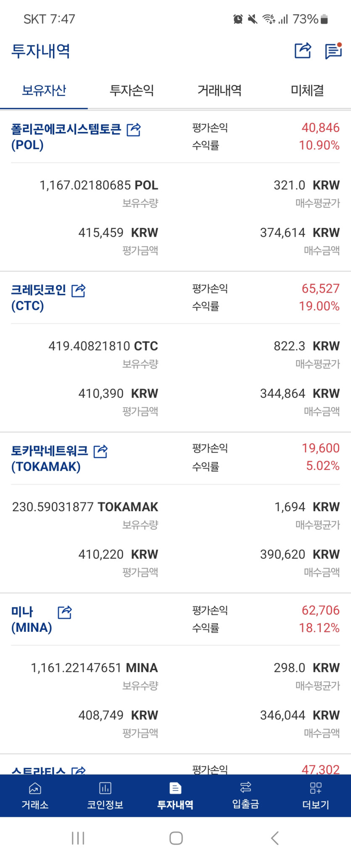
Task: Open the MINA coin detail link icon
Action: (64, 612)
